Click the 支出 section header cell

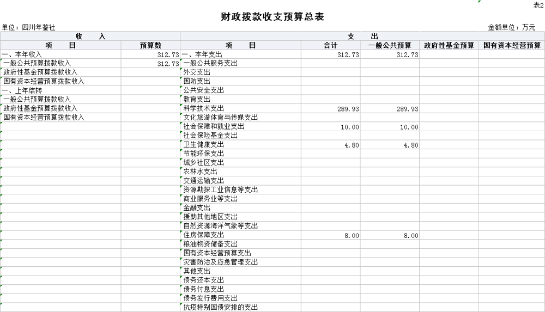pos(362,36)
